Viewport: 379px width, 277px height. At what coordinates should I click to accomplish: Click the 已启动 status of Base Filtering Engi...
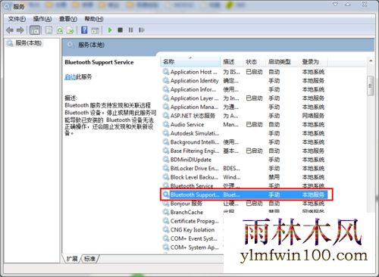point(255,151)
